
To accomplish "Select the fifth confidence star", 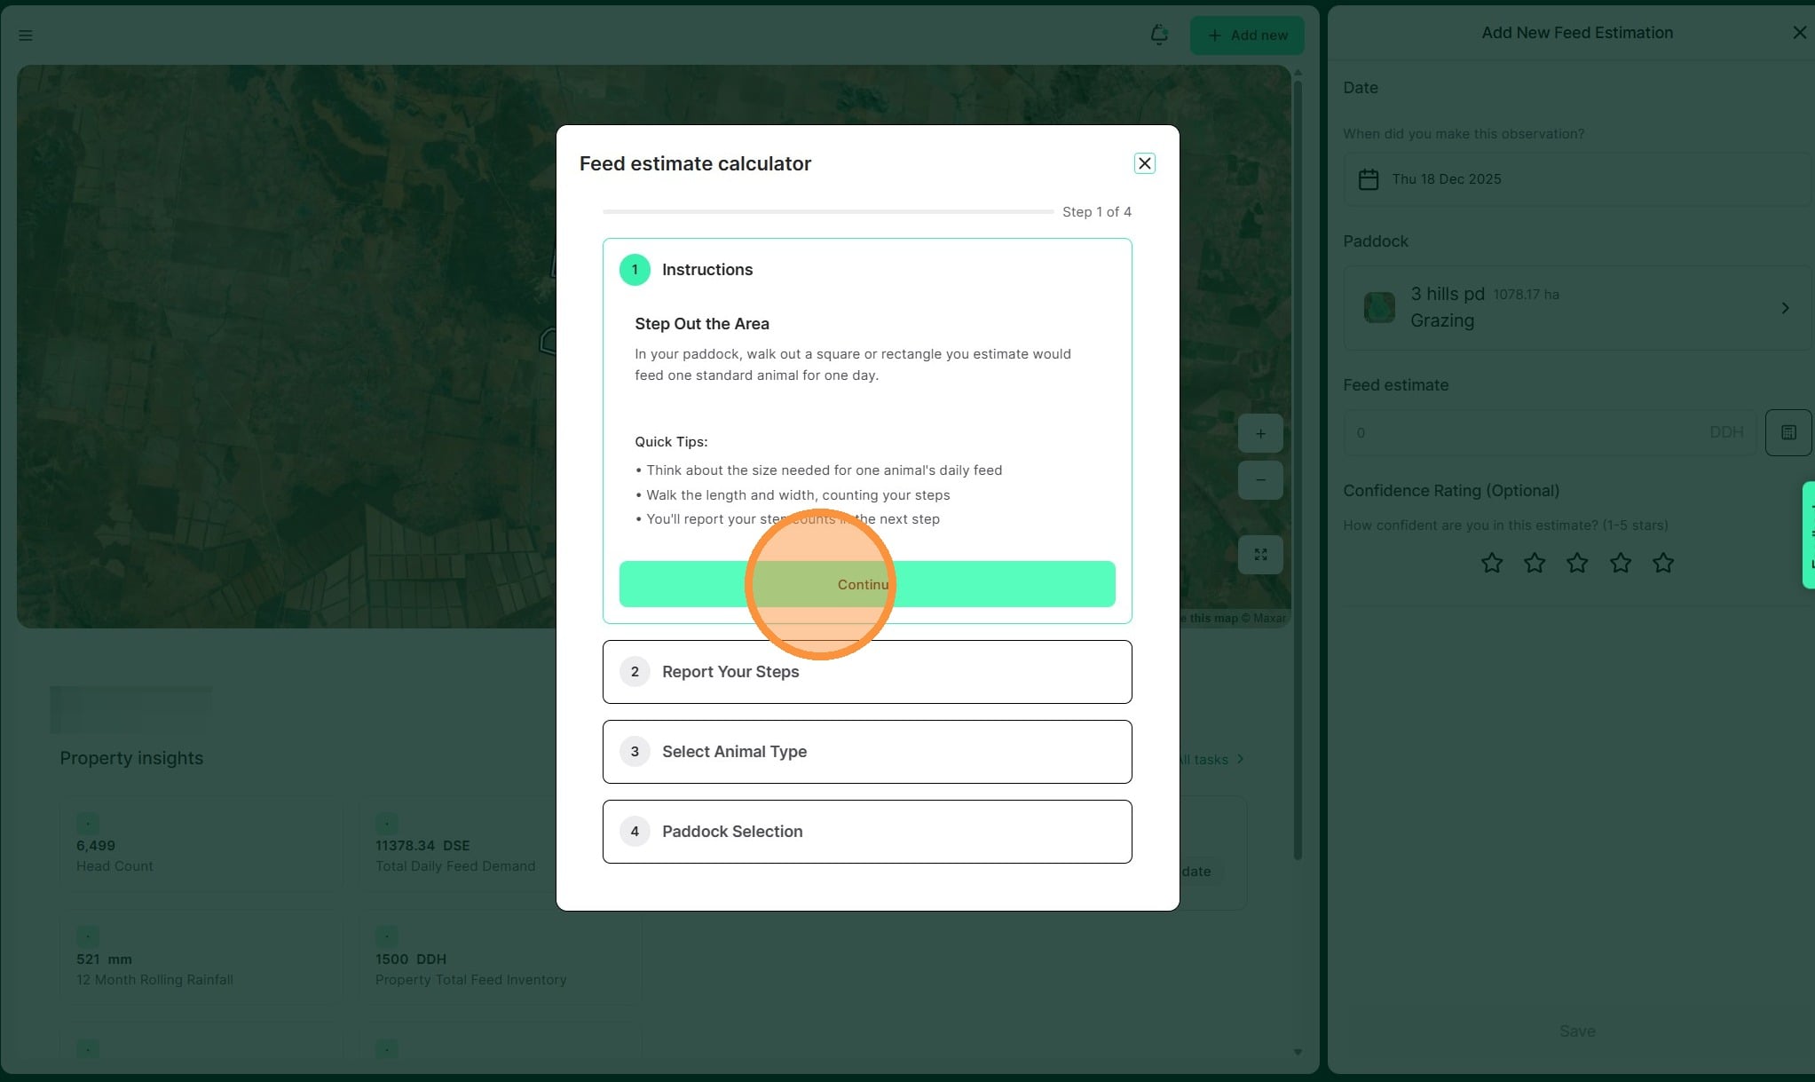I will (x=1663, y=563).
